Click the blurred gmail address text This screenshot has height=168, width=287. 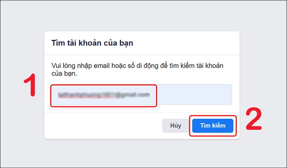104,95
